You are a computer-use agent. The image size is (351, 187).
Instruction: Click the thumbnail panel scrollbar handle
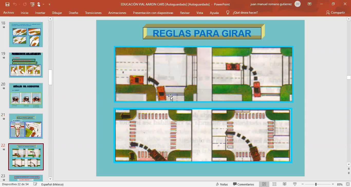click(50, 77)
